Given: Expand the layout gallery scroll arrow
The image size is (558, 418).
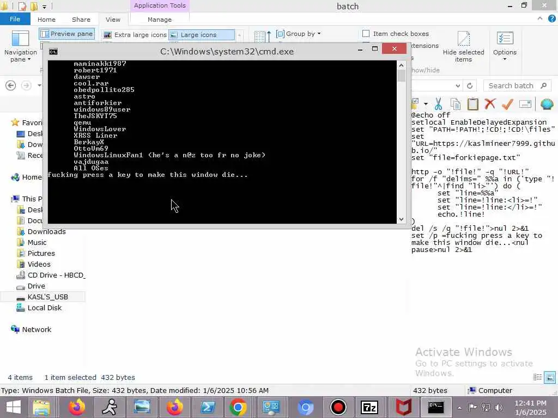Looking at the screenshot, I should 239,35.
